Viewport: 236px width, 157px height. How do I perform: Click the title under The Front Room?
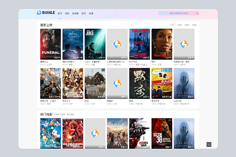tap(153, 62)
